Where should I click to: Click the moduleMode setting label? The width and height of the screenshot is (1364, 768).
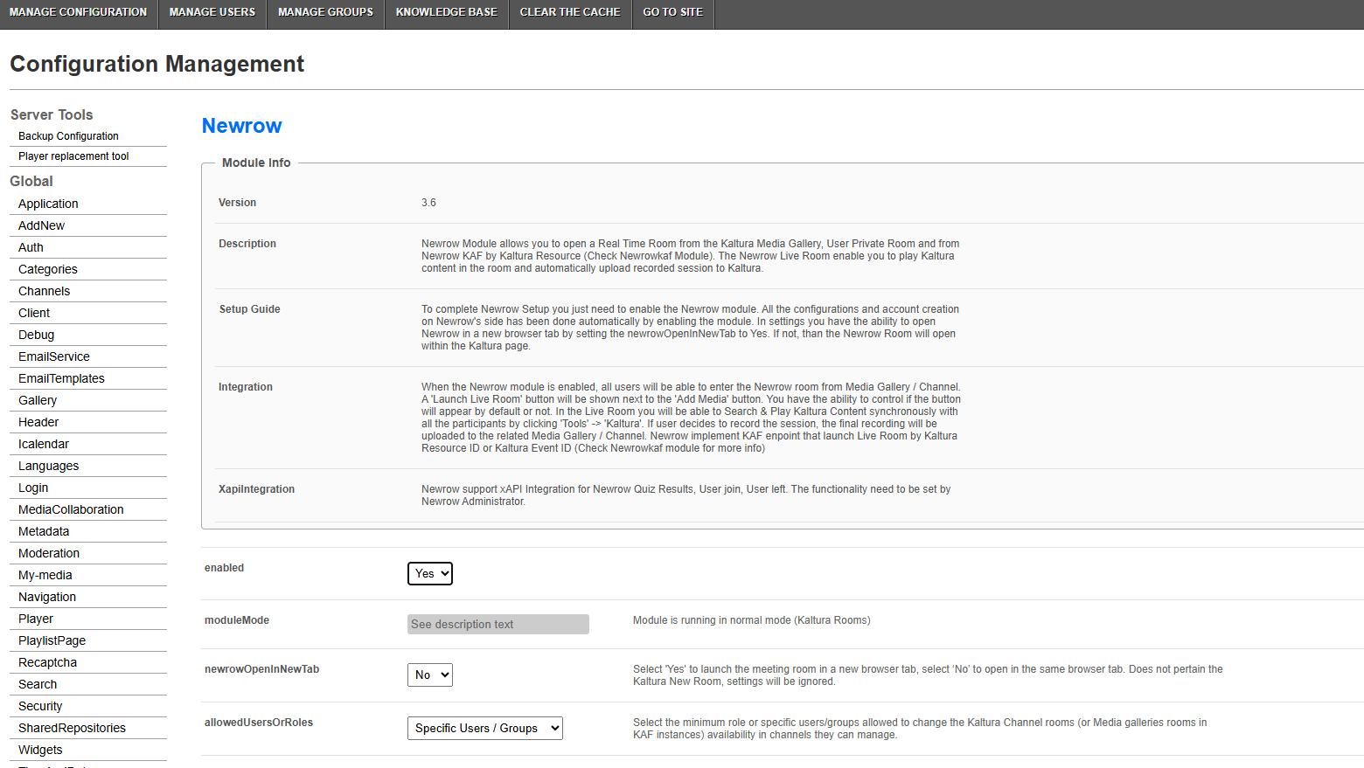(237, 620)
